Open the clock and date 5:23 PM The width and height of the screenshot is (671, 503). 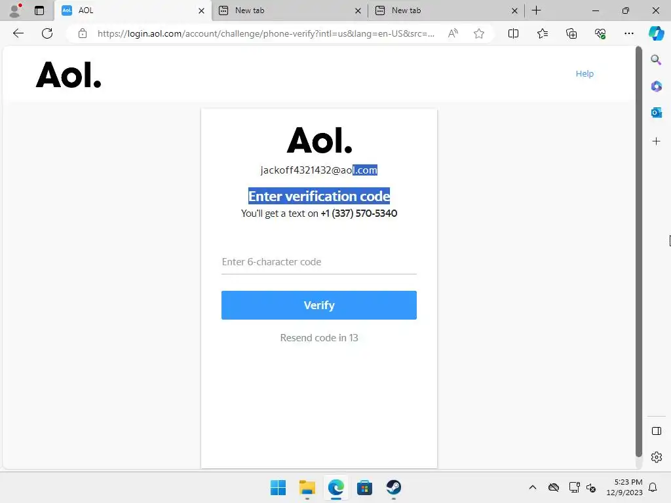pos(624,487)
